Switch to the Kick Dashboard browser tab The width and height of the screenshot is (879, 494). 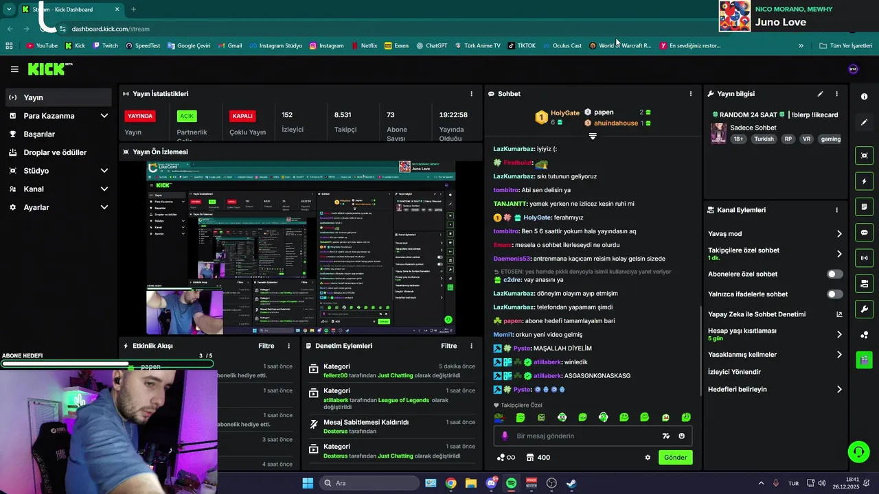(70, 10)
